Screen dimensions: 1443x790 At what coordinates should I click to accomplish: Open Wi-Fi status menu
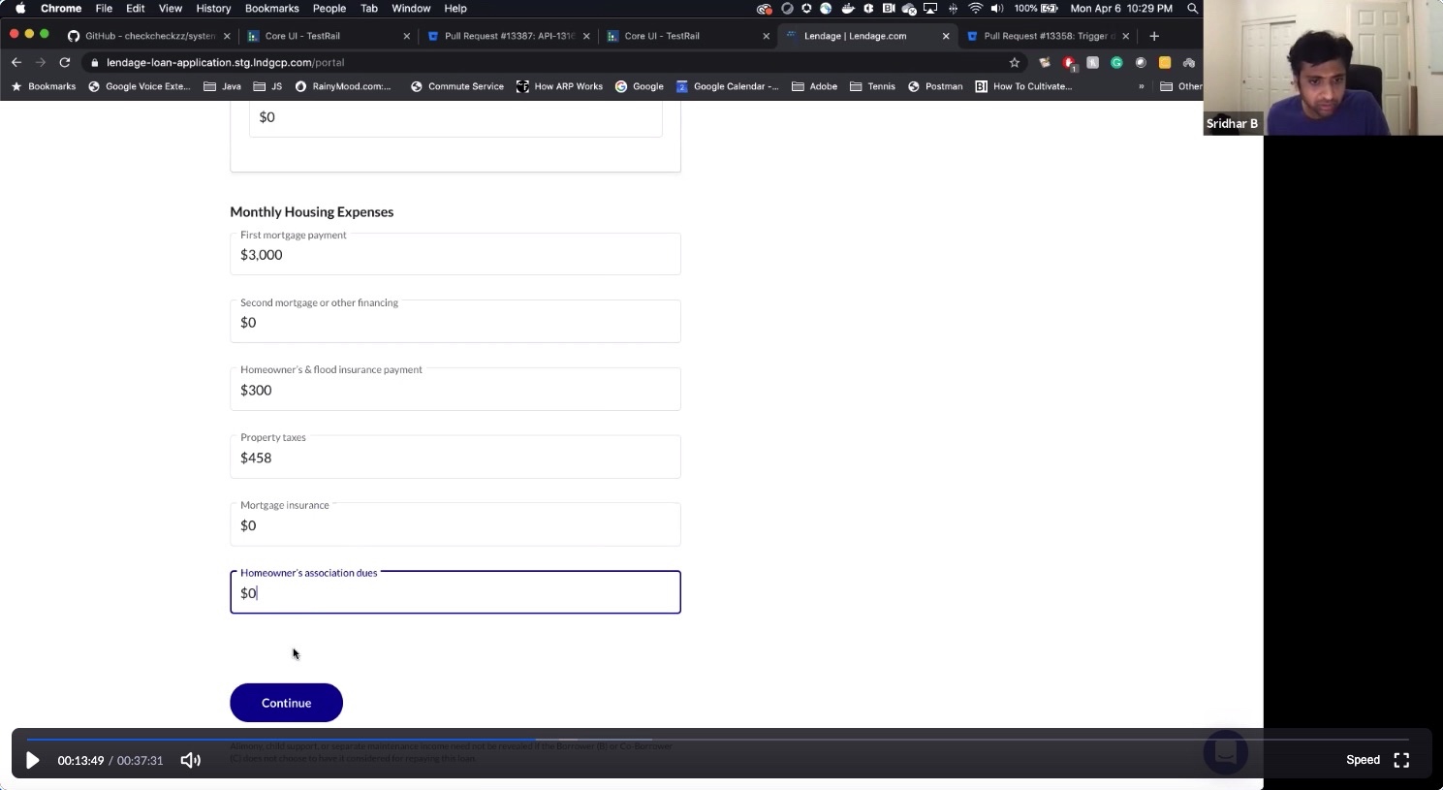pyautogui.click(x=975, y=8)
